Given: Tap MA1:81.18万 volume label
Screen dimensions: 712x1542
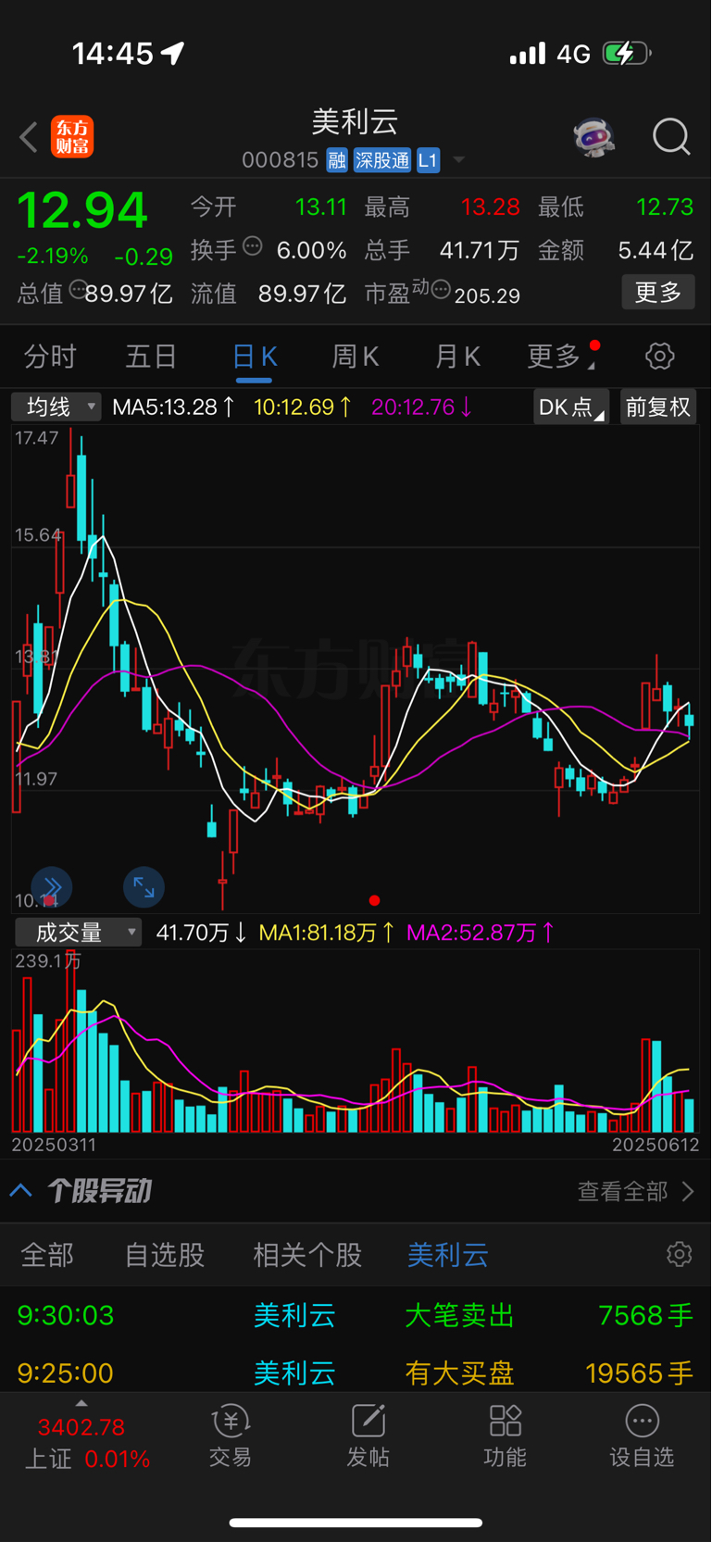Looking at the screenshot, I should [327, 933].
